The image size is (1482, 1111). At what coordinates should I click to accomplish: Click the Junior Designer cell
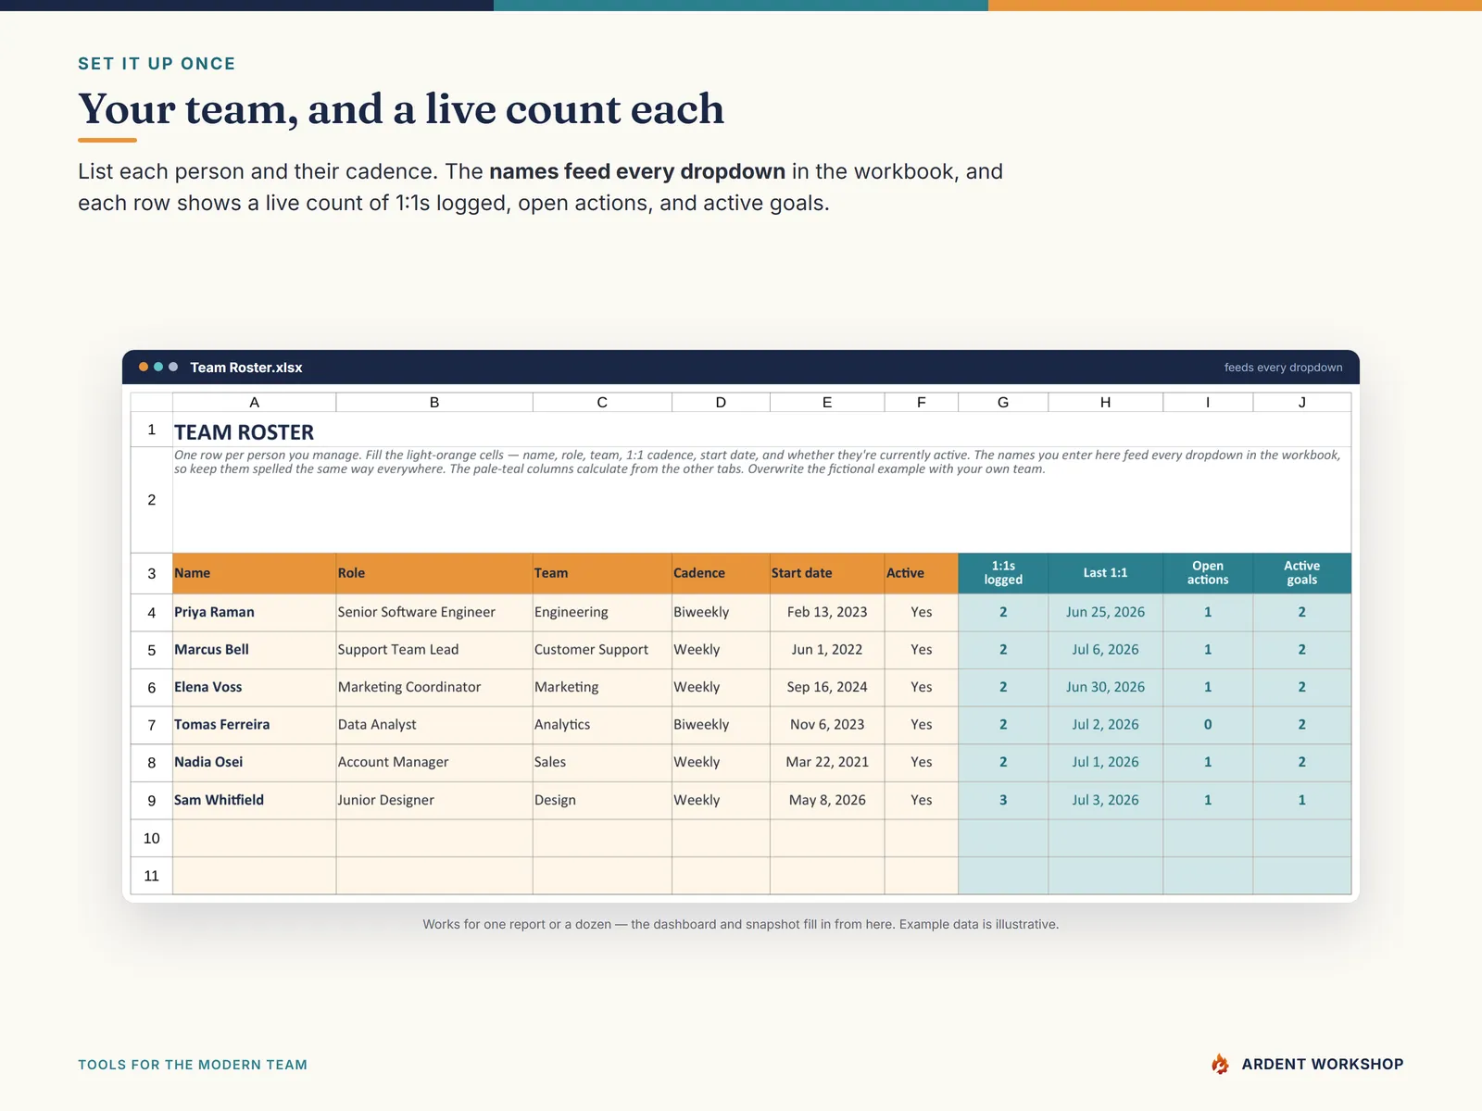pyautogui.click(x=434, y=800)
